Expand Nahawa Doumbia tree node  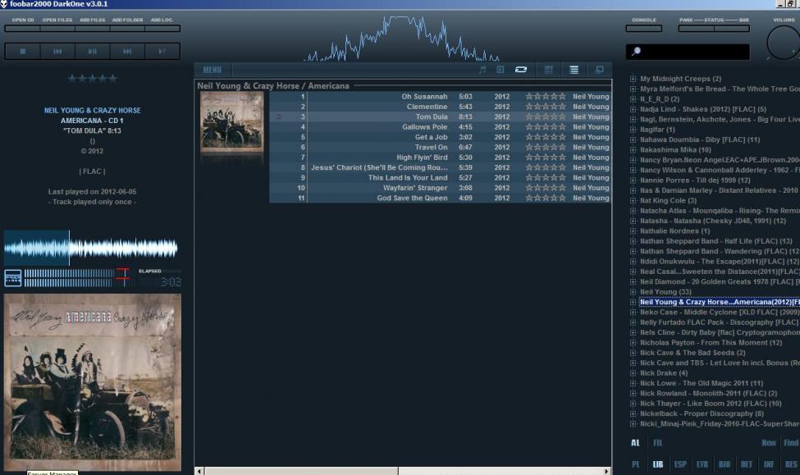point(633,139)
